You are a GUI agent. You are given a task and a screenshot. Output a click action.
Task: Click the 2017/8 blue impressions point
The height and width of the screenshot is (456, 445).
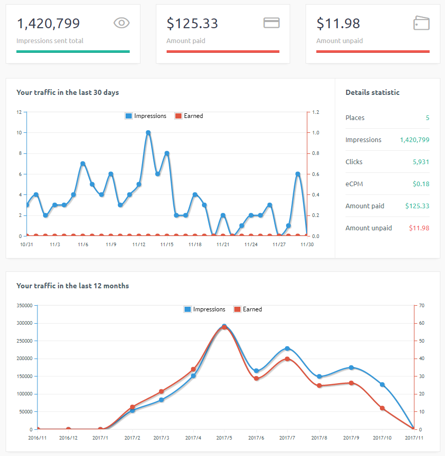pyautogui.click(x=319, y=376)
